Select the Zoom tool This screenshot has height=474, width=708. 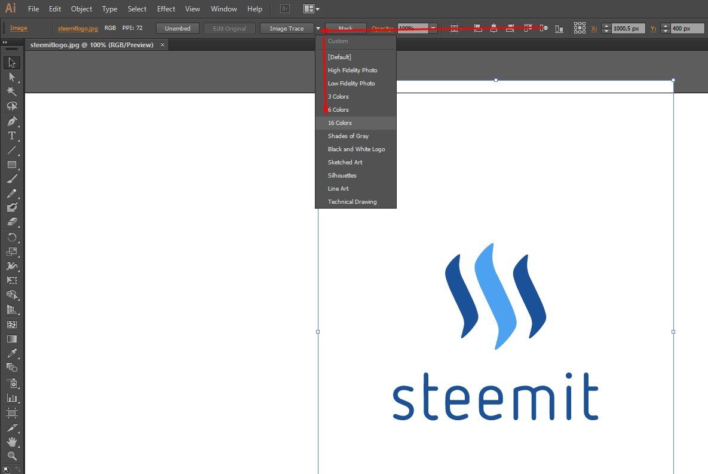pos(12,457)
